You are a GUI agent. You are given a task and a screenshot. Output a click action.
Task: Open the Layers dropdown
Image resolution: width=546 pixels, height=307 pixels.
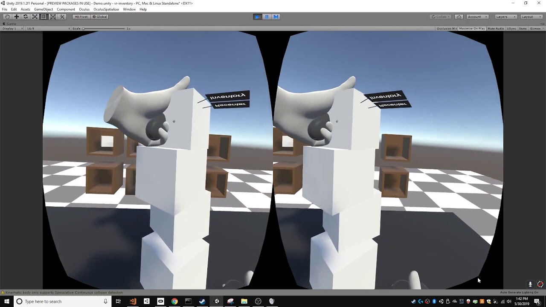point(505,17)
